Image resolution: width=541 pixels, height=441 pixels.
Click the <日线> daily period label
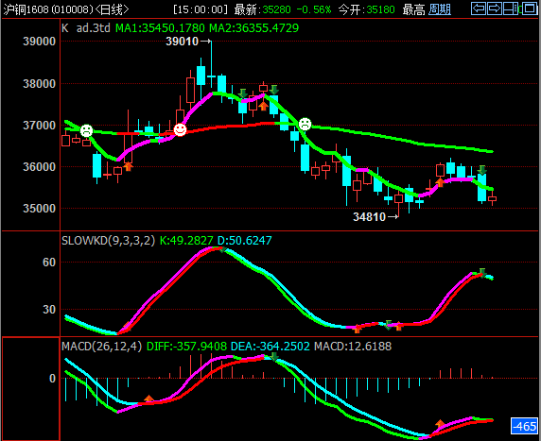tap(112, 9)
